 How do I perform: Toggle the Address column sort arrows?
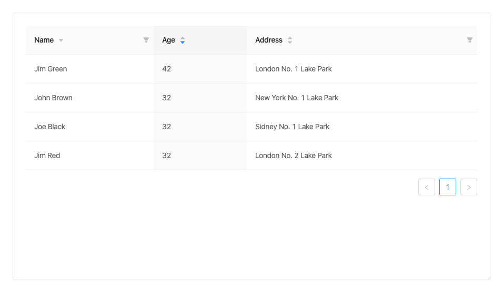tap(290, 40)
